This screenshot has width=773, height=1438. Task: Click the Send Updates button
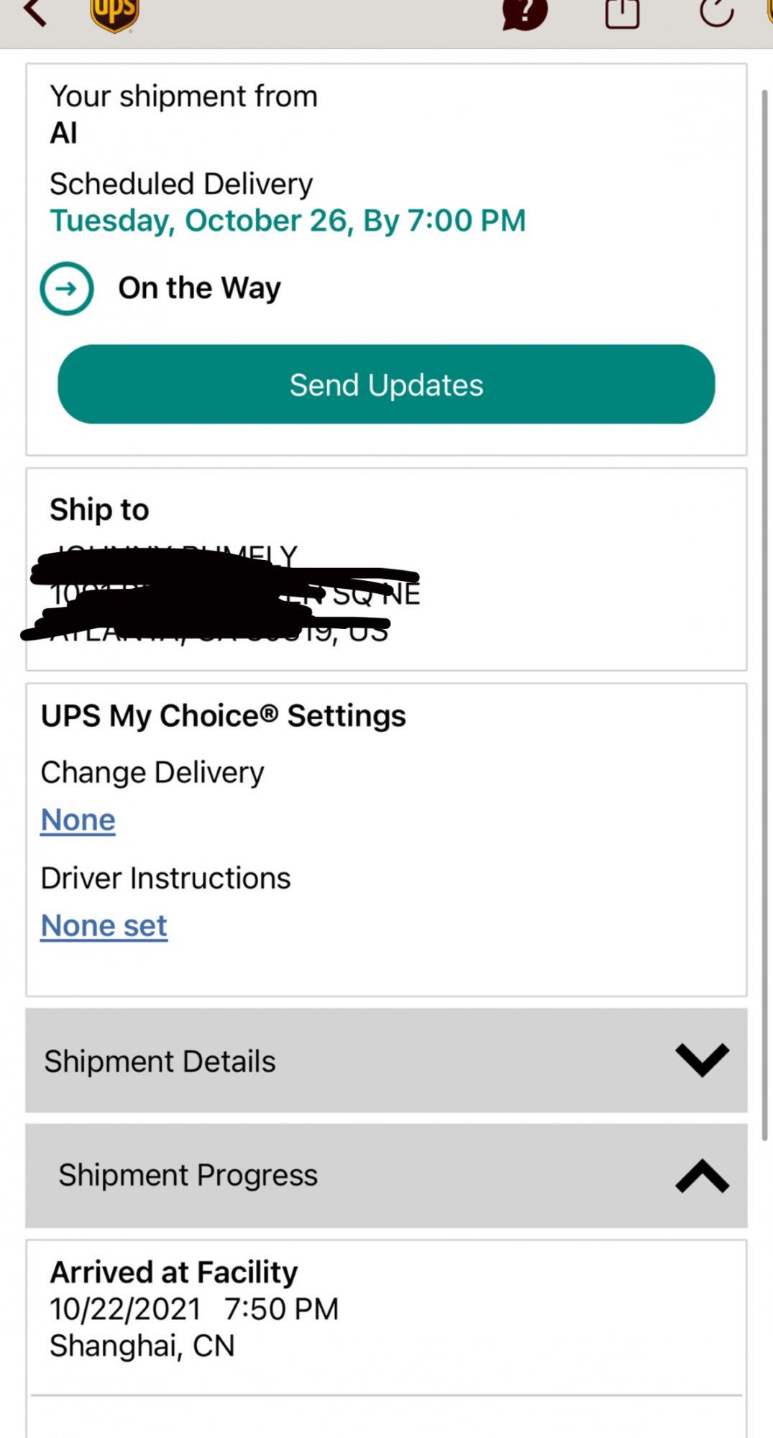tap(386, 385)
